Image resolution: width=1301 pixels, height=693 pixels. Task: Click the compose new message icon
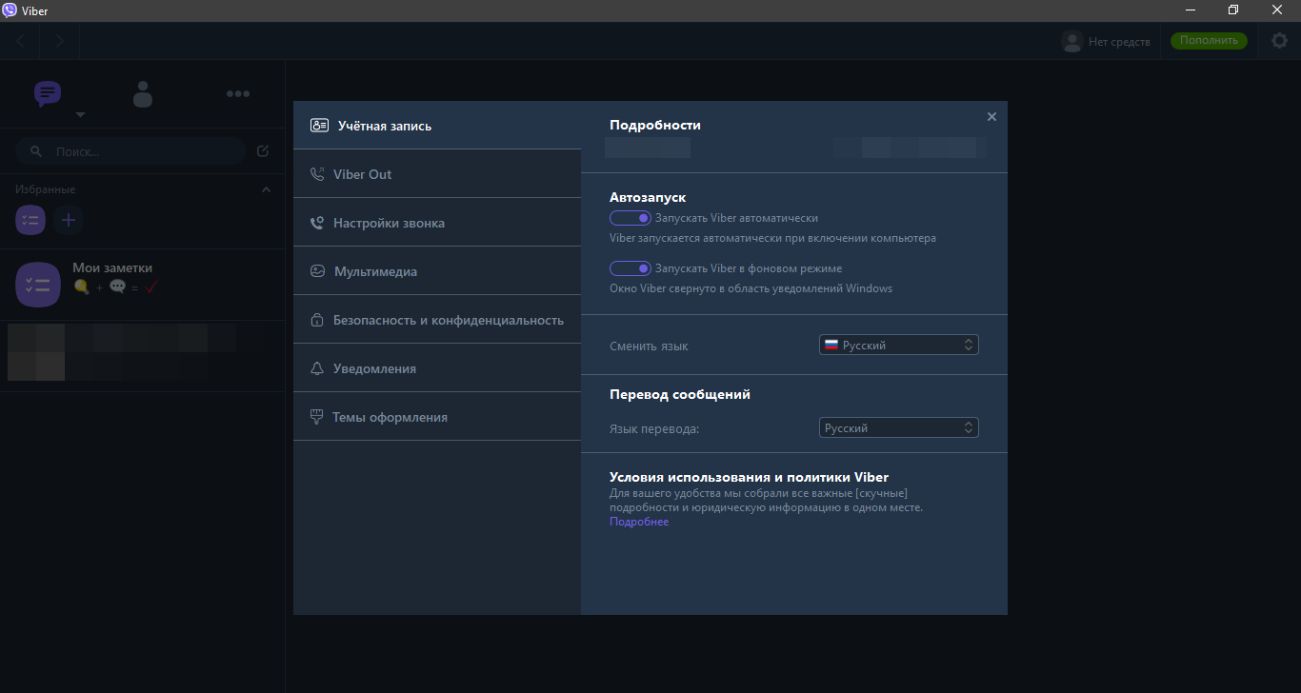point(263,150)
